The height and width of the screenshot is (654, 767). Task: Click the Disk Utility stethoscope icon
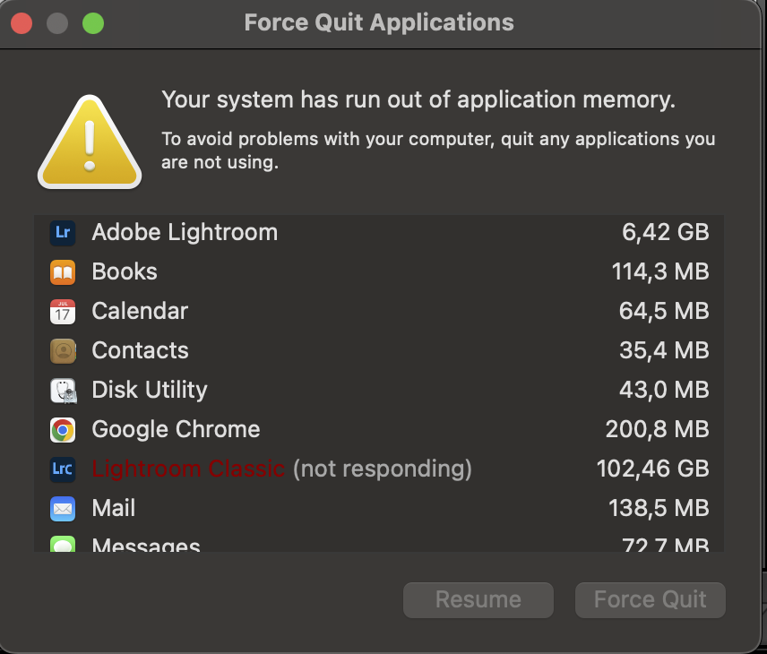[x=63, y=391]
